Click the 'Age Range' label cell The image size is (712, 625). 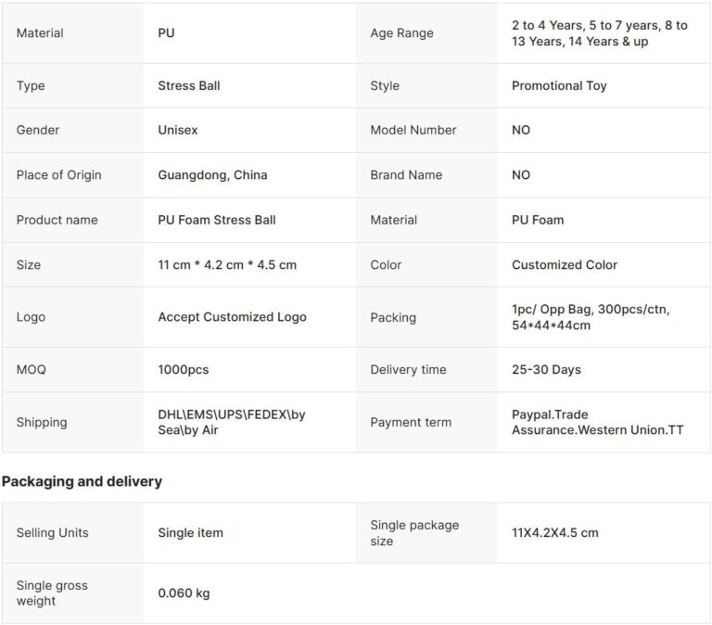tap(401, 33)
